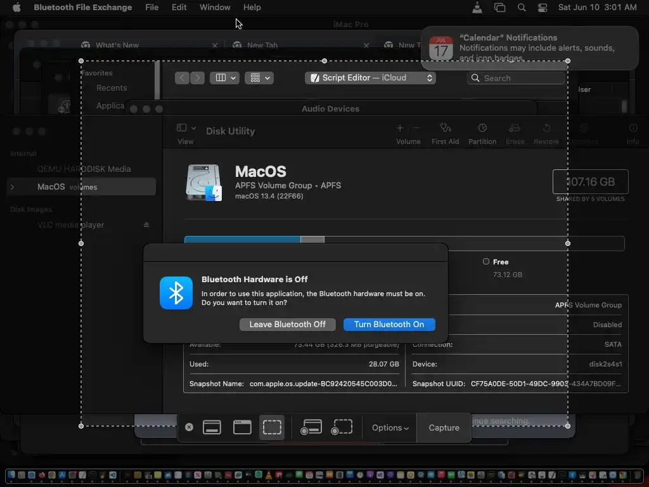Open Spotlight search from menu bar

pyautogui.click(x=522, y=8)
